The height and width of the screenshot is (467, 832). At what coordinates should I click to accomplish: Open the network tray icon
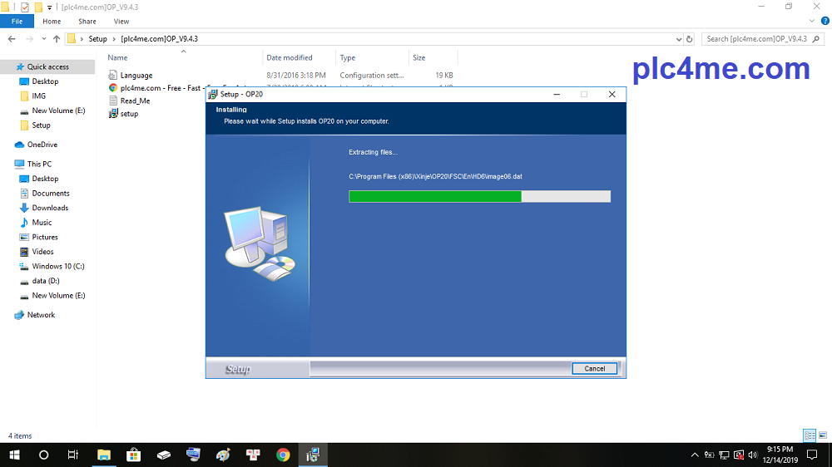pos(725,455)
